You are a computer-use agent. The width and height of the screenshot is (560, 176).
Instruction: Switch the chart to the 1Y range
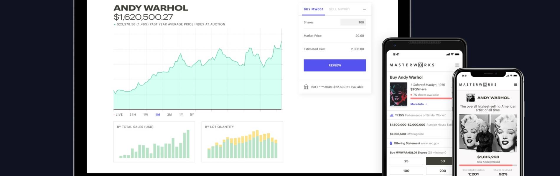coord(181,115)
